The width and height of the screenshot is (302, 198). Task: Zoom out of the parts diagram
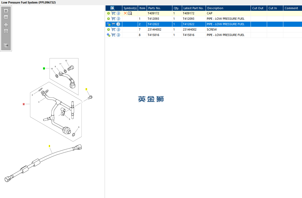point(6,17)
